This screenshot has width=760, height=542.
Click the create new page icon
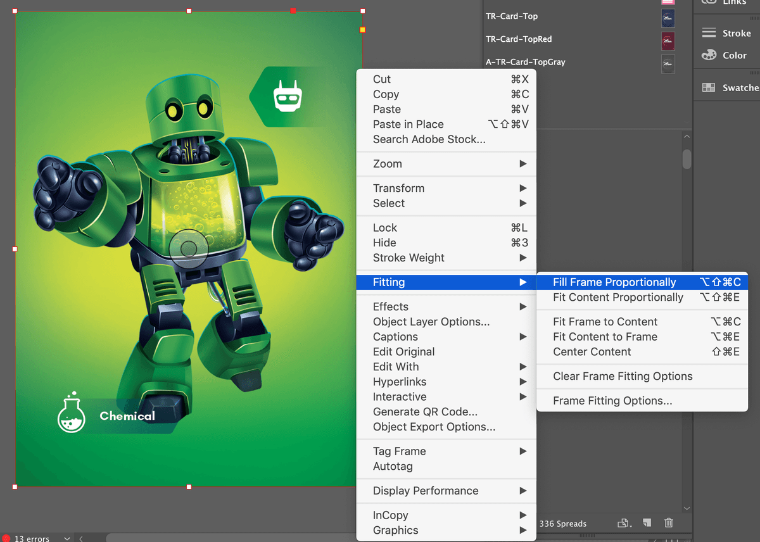[647, 523]
